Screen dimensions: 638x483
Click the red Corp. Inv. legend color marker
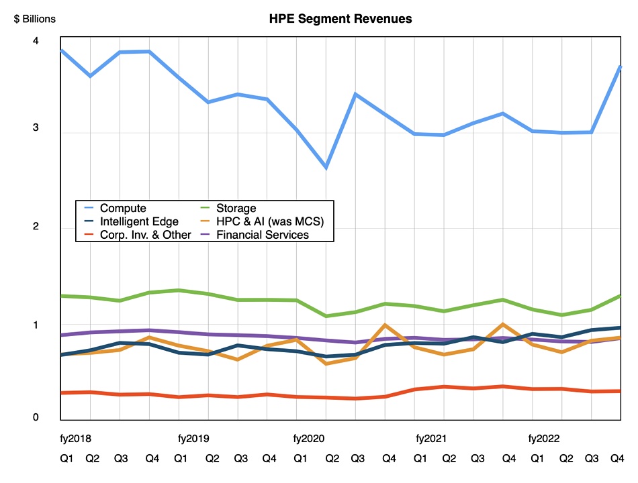89,235
